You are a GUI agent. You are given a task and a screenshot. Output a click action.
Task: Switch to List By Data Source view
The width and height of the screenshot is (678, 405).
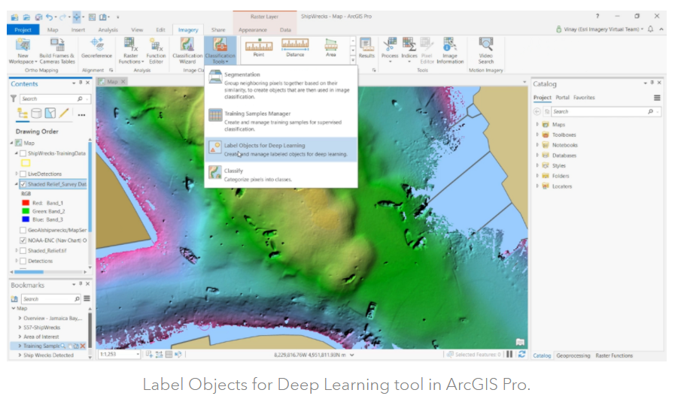click(x=36, y=113)
